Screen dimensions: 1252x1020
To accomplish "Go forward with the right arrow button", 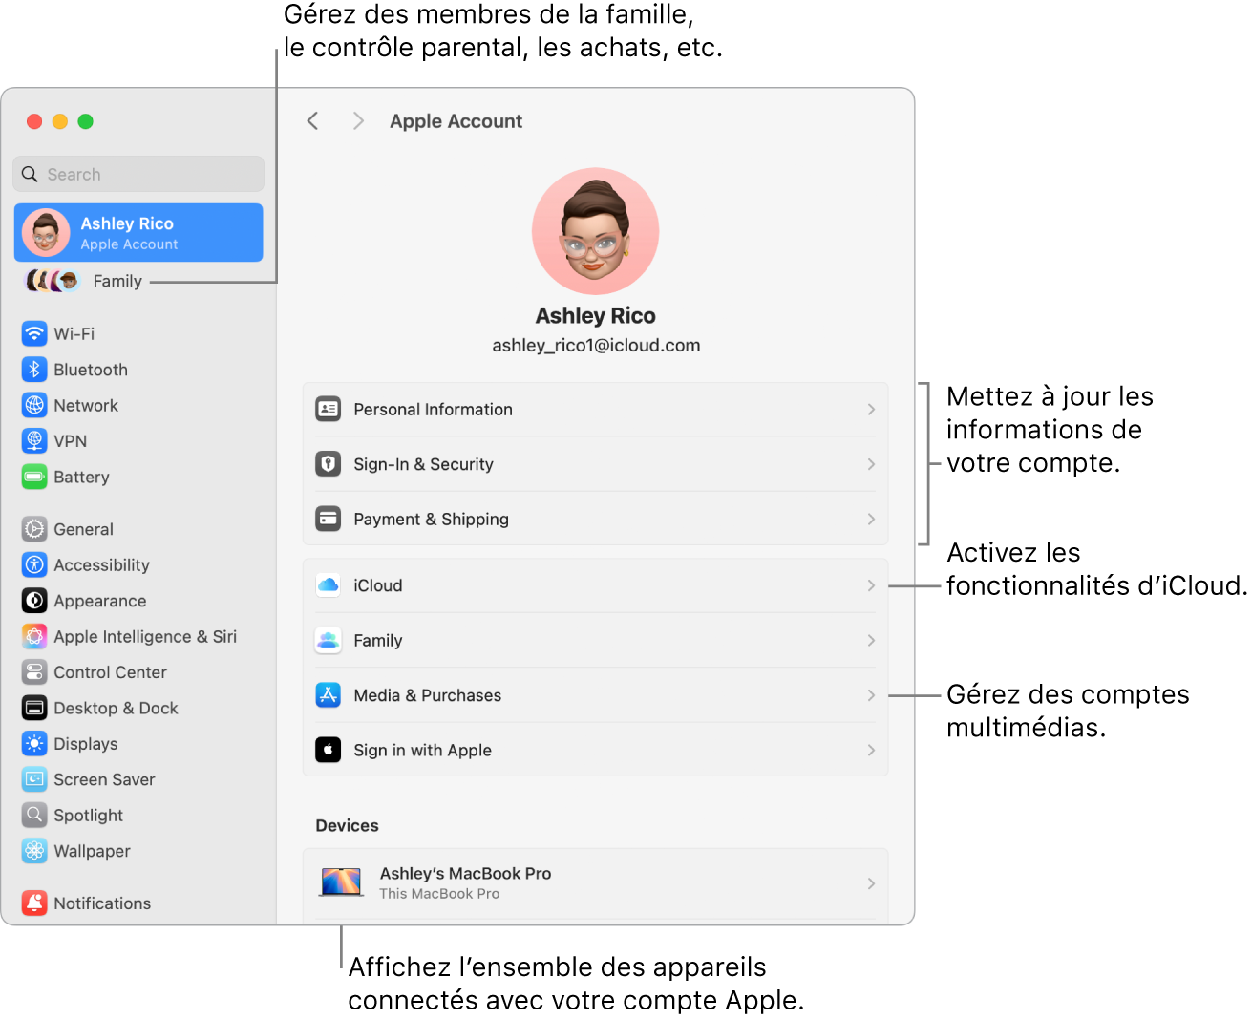I will [358, 120].
